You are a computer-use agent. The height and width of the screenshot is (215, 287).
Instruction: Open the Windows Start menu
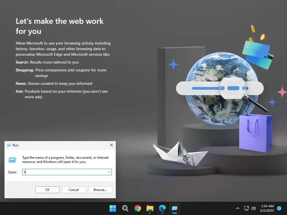click(x=113, y=208)
